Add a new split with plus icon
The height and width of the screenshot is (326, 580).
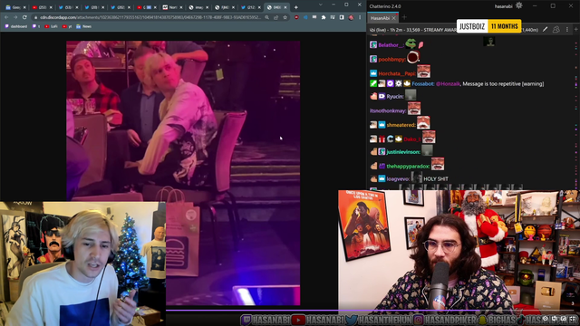click(x=576, y=30)
